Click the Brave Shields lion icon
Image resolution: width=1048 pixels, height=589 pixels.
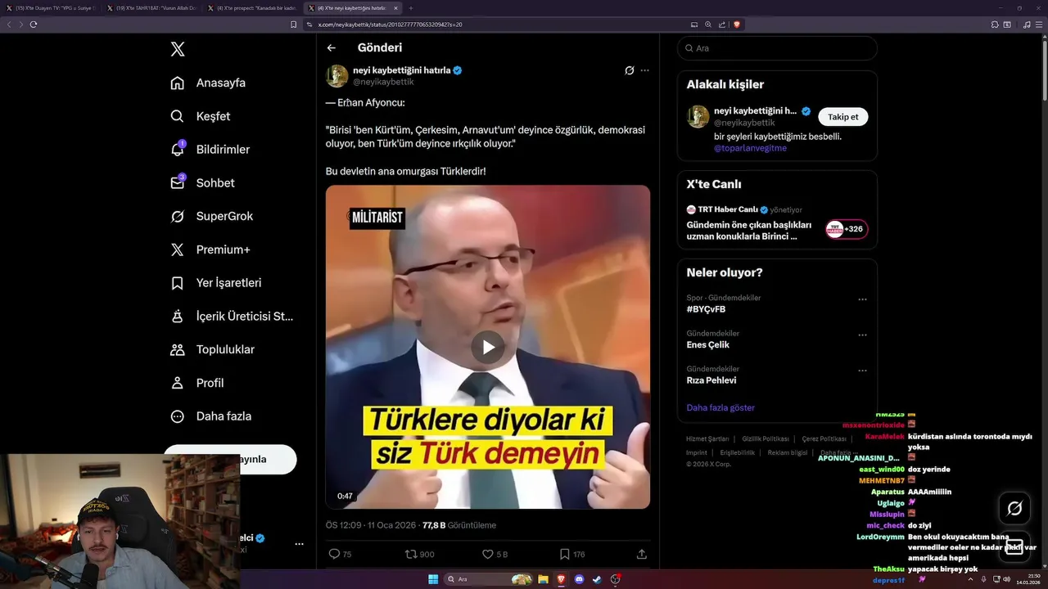[736, 25]
